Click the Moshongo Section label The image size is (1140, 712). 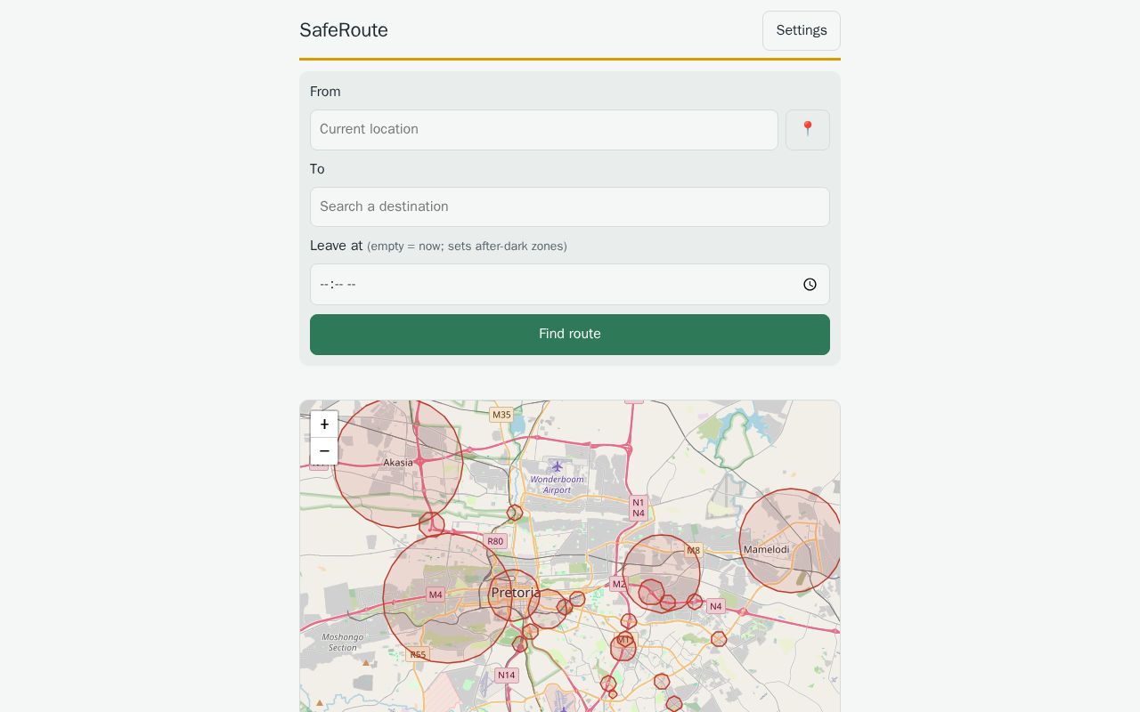[x=343, y=642]
